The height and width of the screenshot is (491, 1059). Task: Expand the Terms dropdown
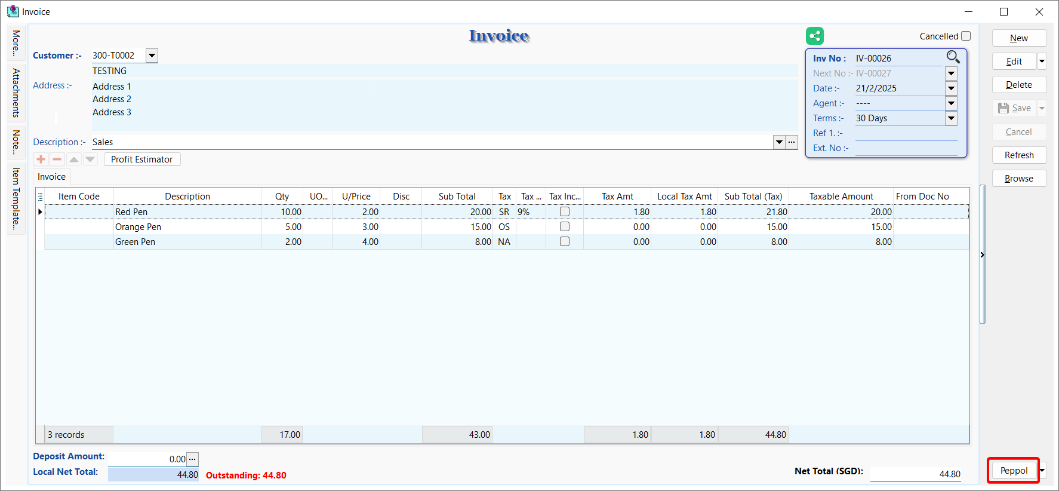(x=952, y=118)
